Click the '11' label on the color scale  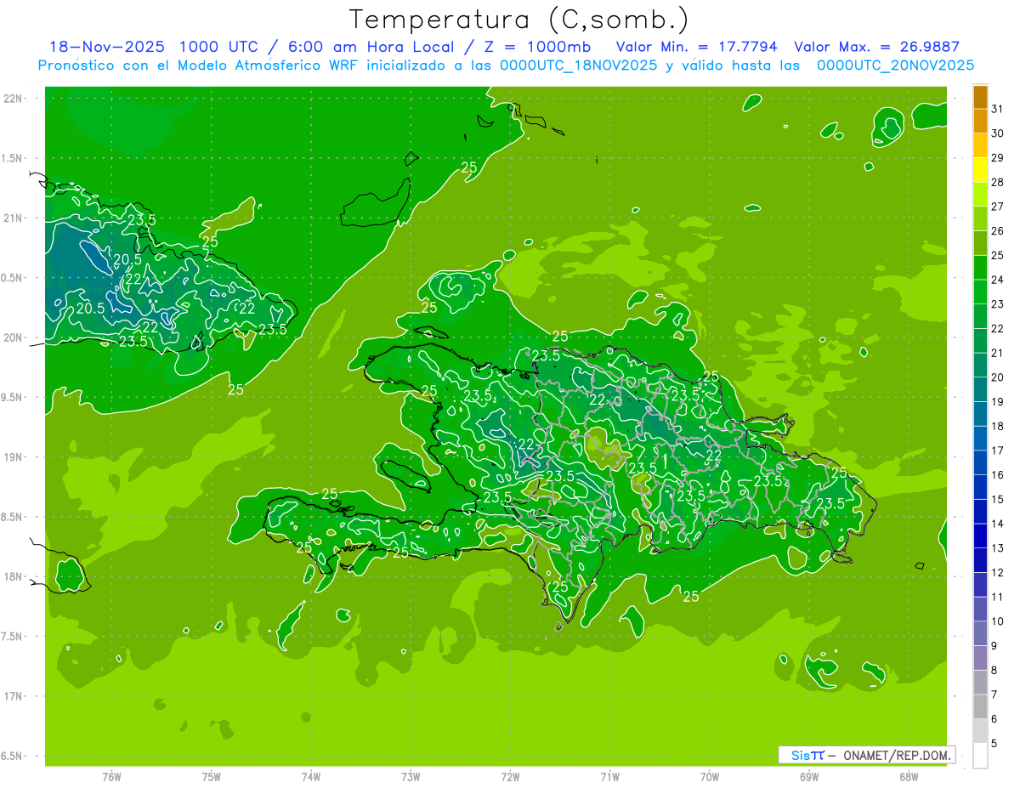coord(998,597)
